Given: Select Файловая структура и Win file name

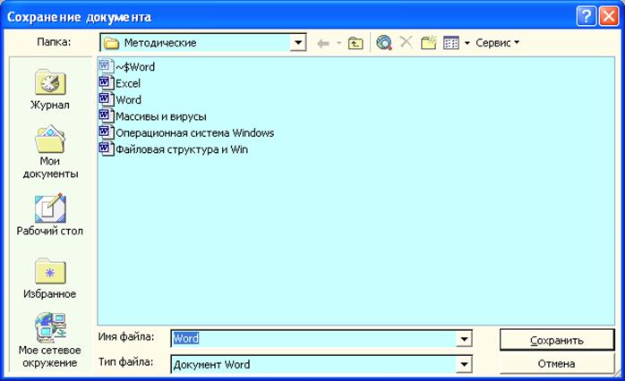Looking at the screenshot, I should pyautogui.click(x=182, y=149).
